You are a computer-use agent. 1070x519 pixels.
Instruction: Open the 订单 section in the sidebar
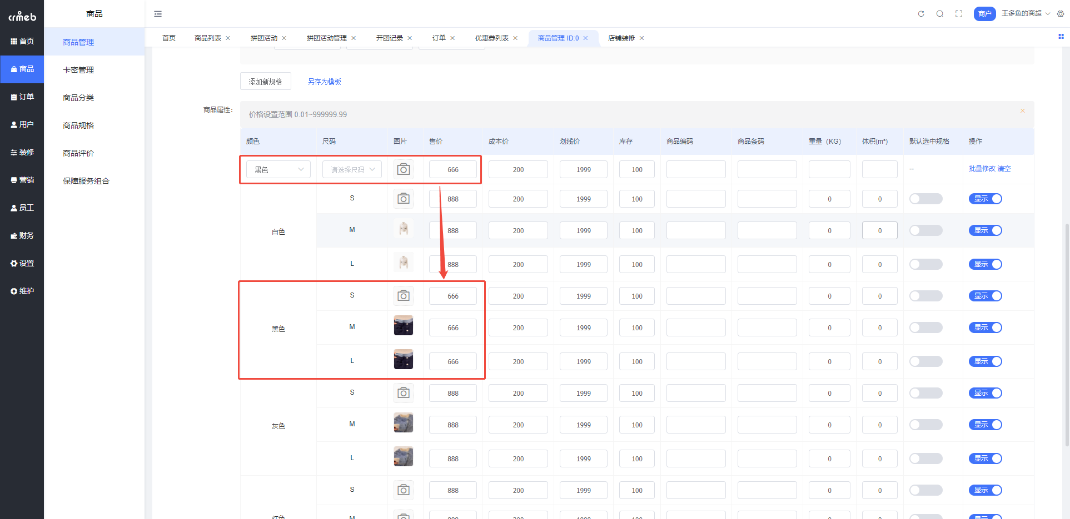point(22,97)
